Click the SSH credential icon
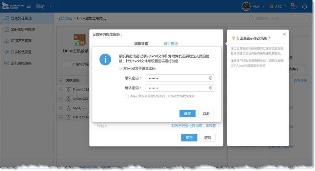This screenshot has height=171, width=315. point(80,40)
